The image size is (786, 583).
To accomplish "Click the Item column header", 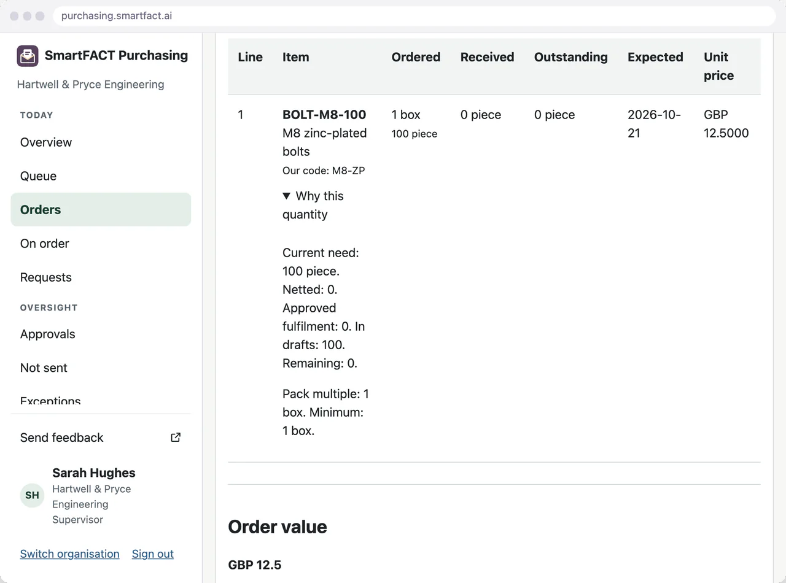I will [x=295, y=57].
